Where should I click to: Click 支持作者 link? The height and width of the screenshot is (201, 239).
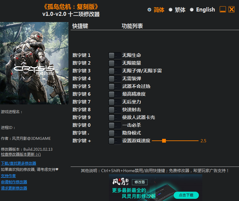click(x=8, y=176)
